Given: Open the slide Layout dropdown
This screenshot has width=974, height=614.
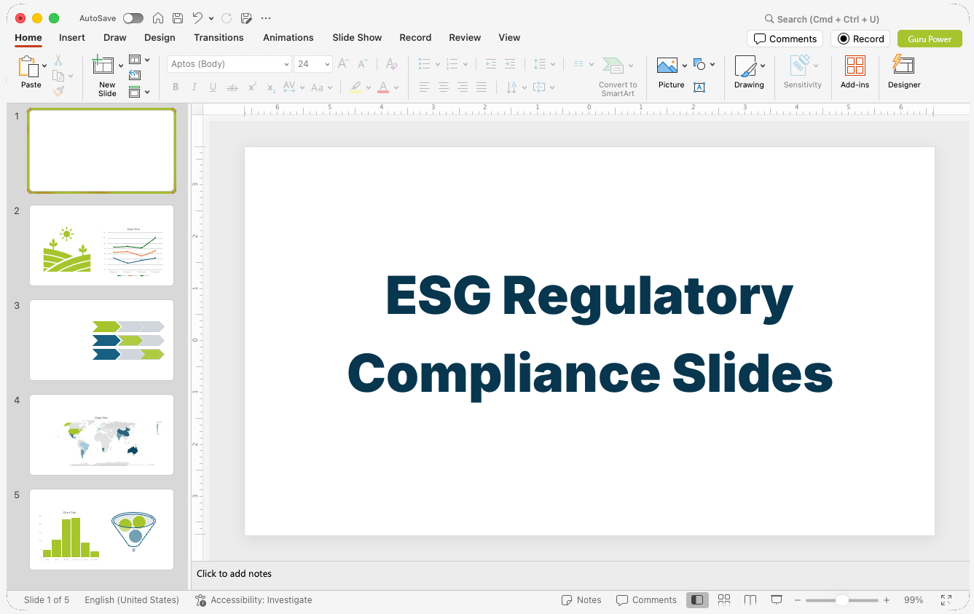Looking at the screenshot, I should point(139,60).
